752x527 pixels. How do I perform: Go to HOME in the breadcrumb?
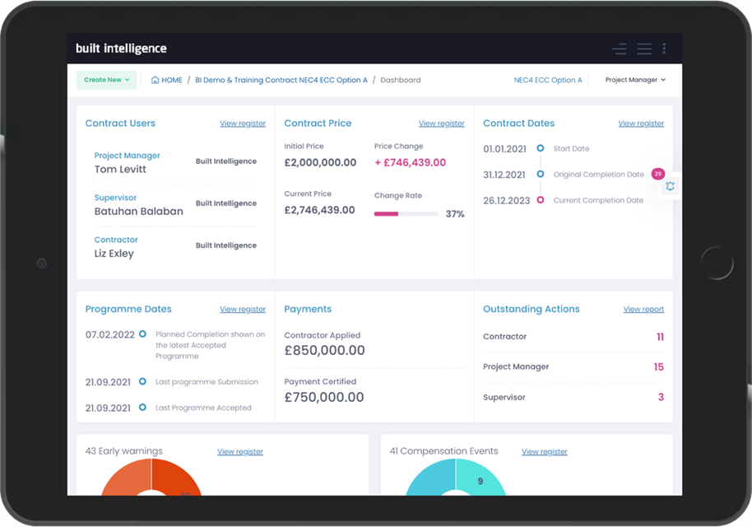pos(172,80)
